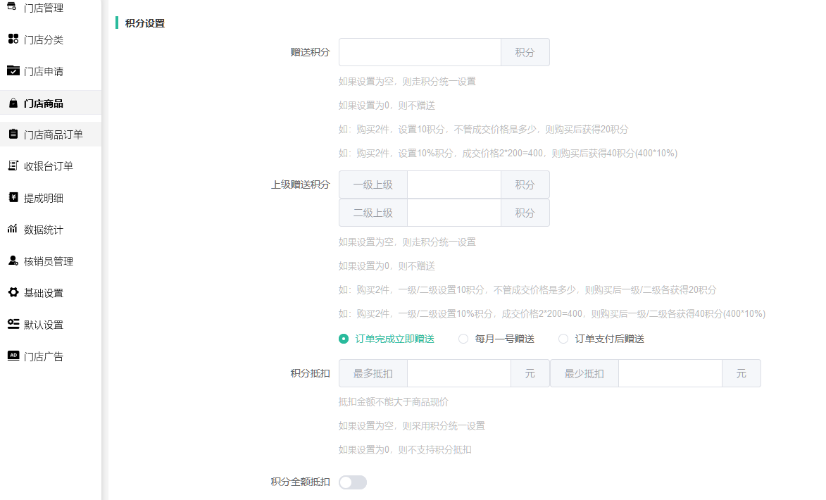
Task: Click the 一级上级 prefix label
Action: [373, 185]
